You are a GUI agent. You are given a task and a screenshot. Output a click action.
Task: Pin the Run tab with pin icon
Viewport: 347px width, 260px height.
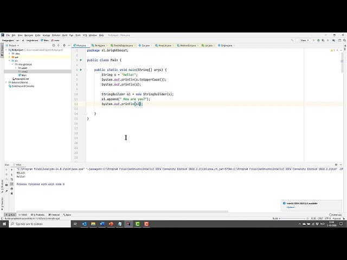tap(7, 191)
